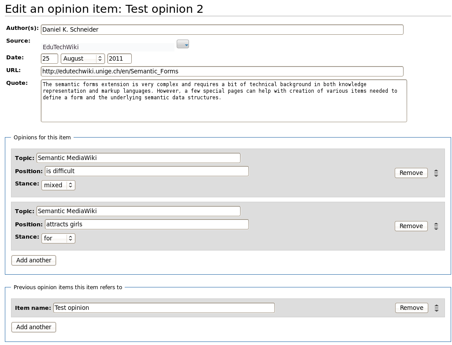Viewport: 452px width, 345px height.
Task: Click reorder handle of 'Test opinion' row
Action: point(437,308)
